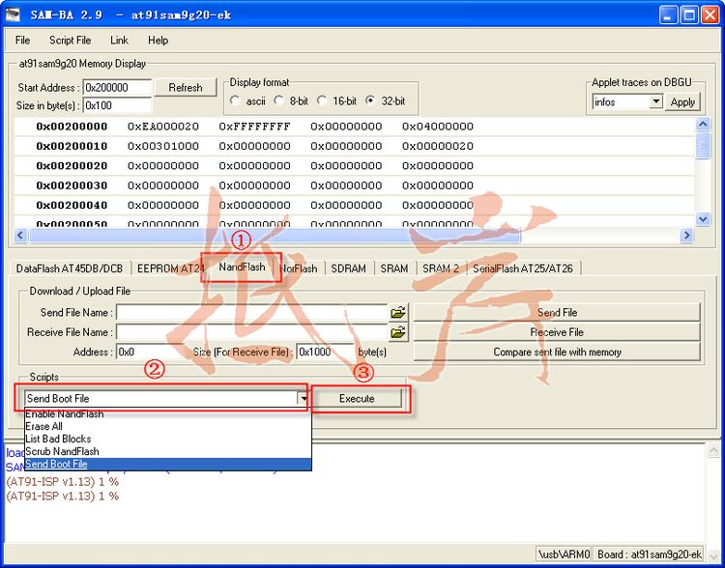Image resolution: width=725 pixels, height=568 pixels.
Task: Open the Send File Name browse folder icon
Action: coord(398,312)
